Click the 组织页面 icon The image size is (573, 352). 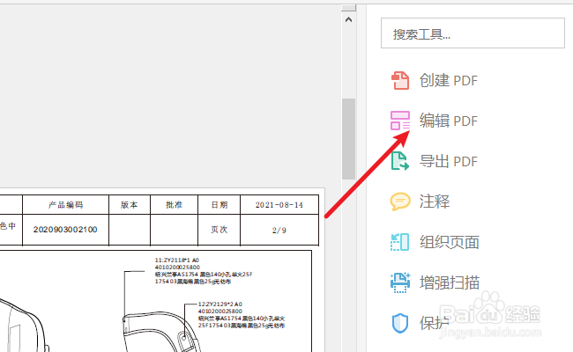[x=400, y=242]
